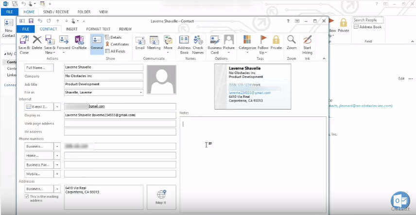
Task: Click the Company input field
Action: (x=104, y=76)
